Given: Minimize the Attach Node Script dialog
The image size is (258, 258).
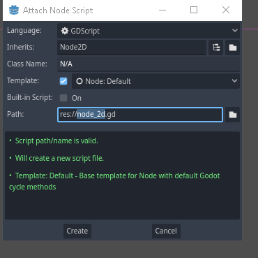Looking at the screenshot, I should (x=162, y=10).
